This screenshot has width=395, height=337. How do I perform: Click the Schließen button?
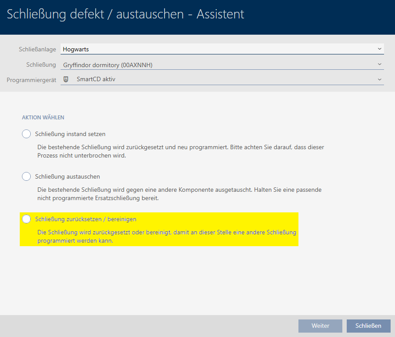[368, 326]
